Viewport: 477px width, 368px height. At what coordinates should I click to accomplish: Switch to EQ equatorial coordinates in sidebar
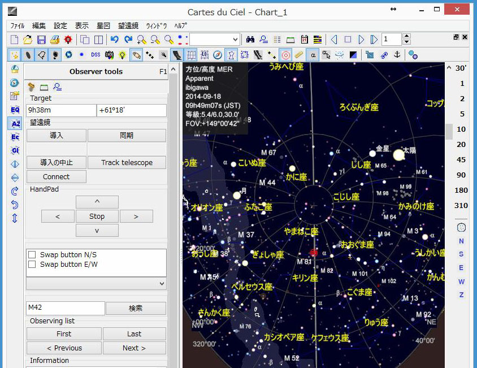[15, 110]
